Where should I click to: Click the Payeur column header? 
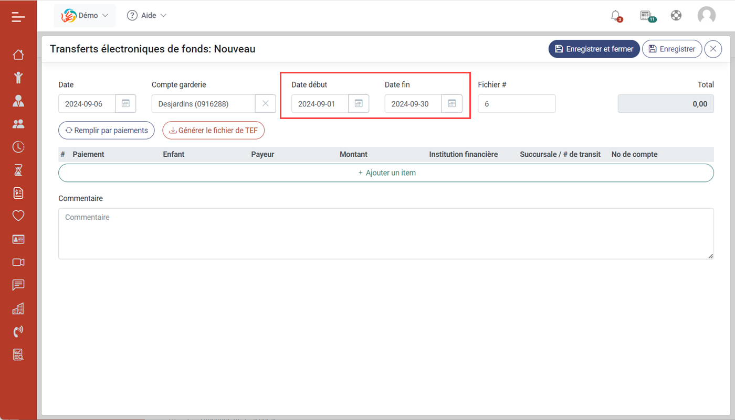coord(262,154)
